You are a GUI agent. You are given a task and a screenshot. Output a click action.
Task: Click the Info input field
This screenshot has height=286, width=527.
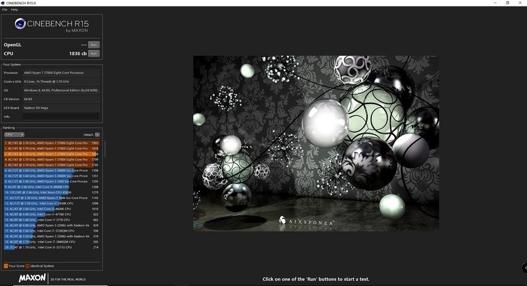pos(61,117)
